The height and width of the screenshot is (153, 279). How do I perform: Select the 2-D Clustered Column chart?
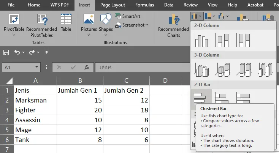(201, 41)
